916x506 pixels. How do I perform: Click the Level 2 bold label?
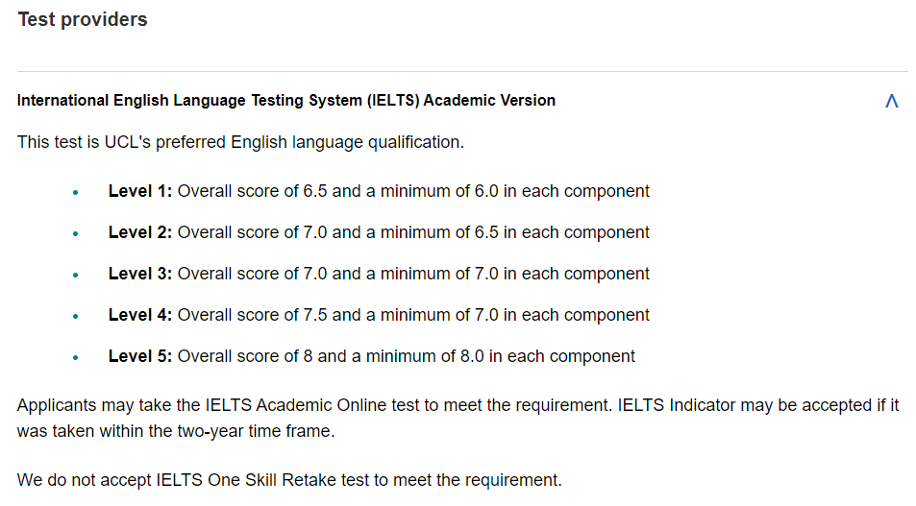point(140,232)
